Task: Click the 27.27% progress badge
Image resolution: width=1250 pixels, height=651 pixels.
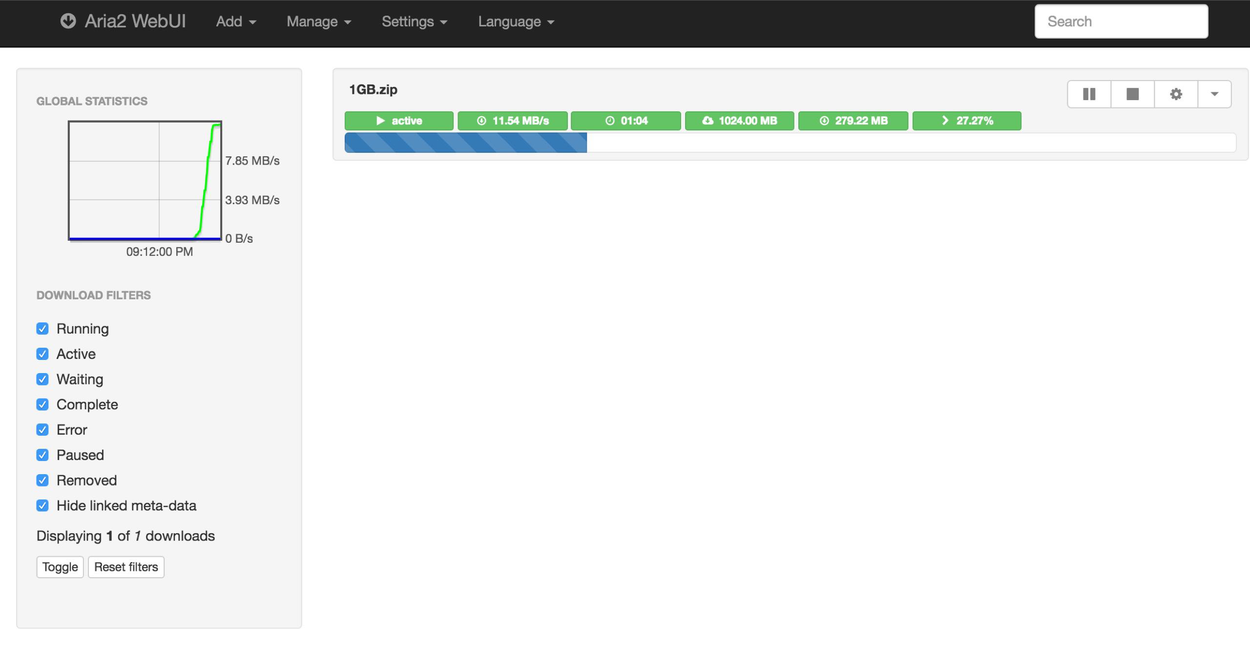Action: 966,121
